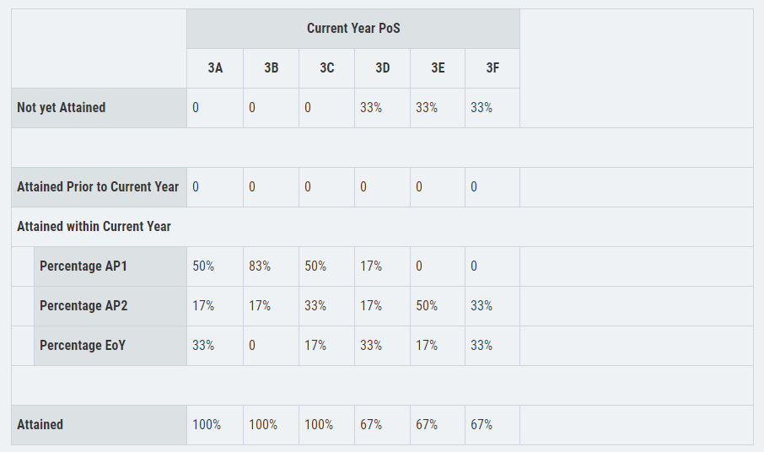Viewport: 764px width, 452px height.
Task: Click the 100% Attained cell for 3A
Action: pos(215,425)
